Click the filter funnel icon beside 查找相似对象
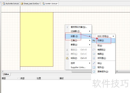This screenshot has width=130, height=93. [x=67, y=27]
